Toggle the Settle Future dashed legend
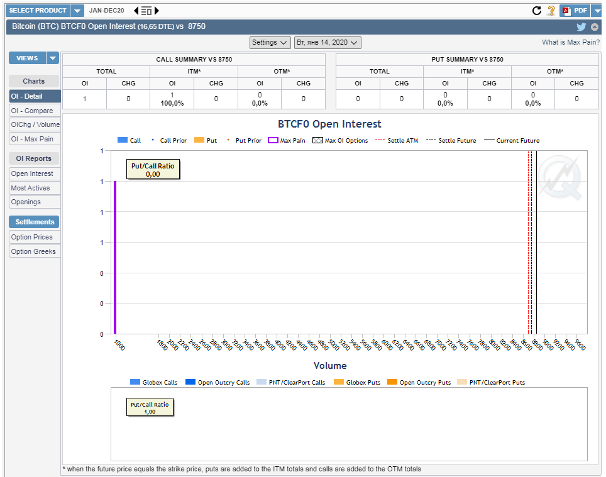The width and height of the screenshot is (606, 477). click(x=431, y=140)
